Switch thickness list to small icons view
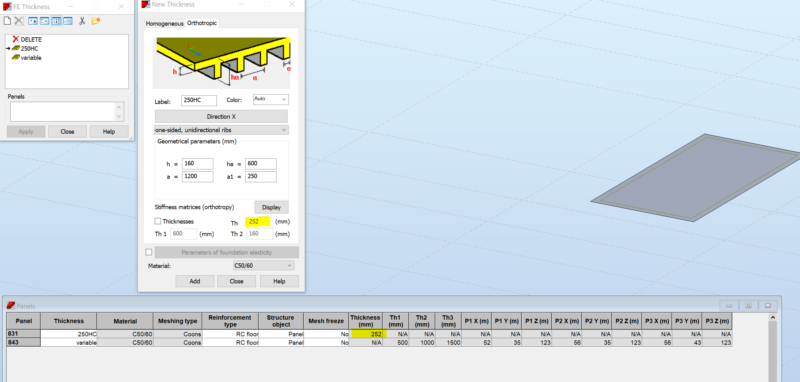Viewport: 800px width, 382px height. 45,21
